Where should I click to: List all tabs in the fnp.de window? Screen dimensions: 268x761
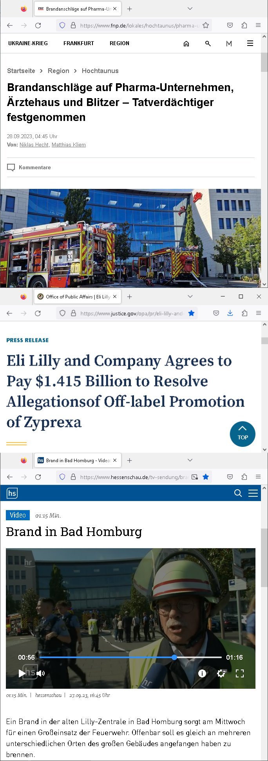point(190,9)
